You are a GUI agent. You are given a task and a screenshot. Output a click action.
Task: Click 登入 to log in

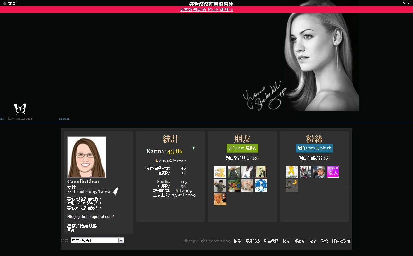point(406,3)
